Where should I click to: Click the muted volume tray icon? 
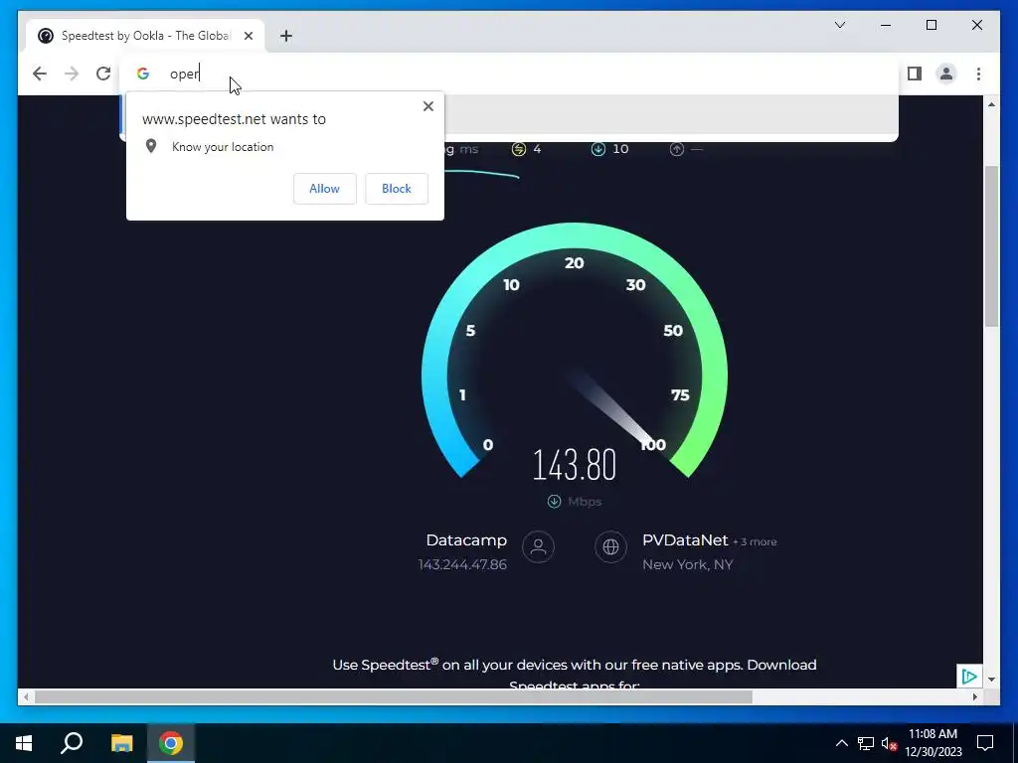889,743
